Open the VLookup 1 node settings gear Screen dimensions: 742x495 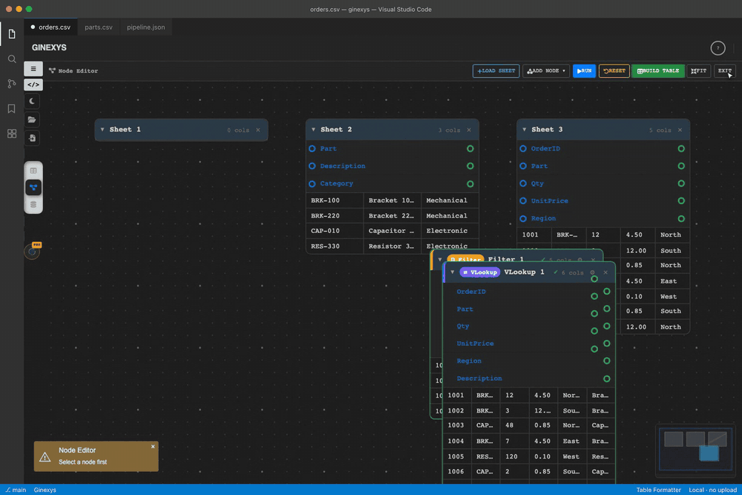(x=592, y=272)
